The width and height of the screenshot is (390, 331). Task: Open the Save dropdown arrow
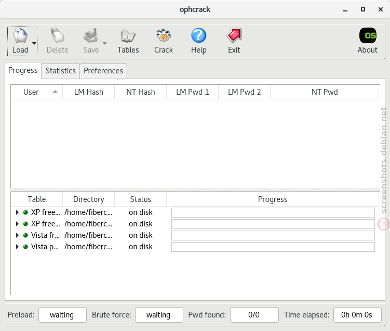click(105, 43)
